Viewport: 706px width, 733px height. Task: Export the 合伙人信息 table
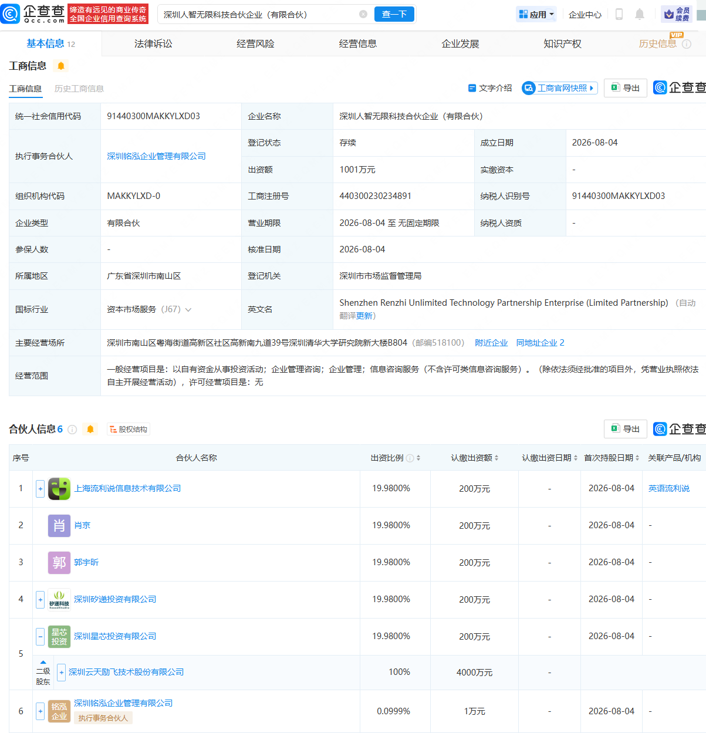pos(626,429)
